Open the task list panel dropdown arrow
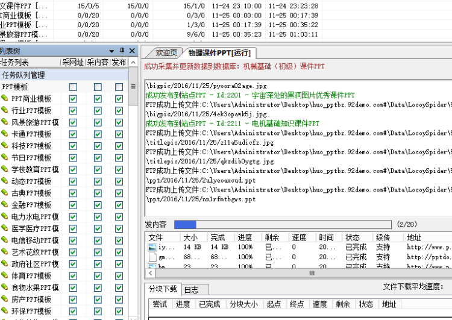452x320 pixels. tap(111, 51)
